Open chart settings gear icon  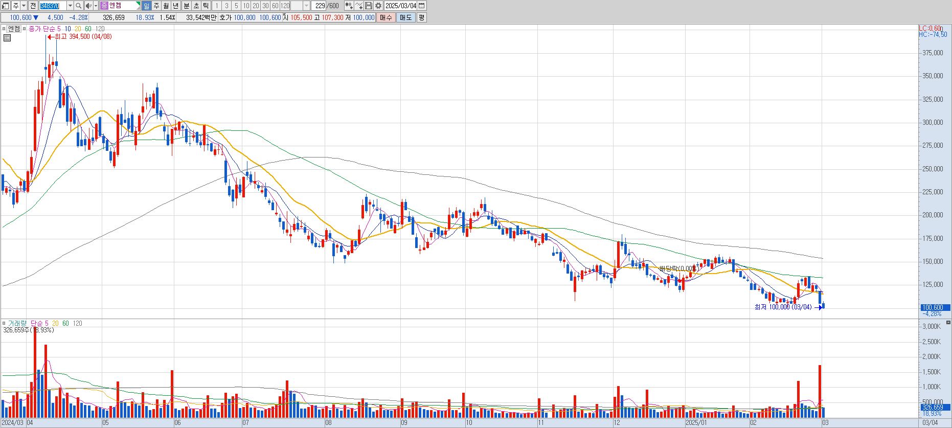click(378, 6)
